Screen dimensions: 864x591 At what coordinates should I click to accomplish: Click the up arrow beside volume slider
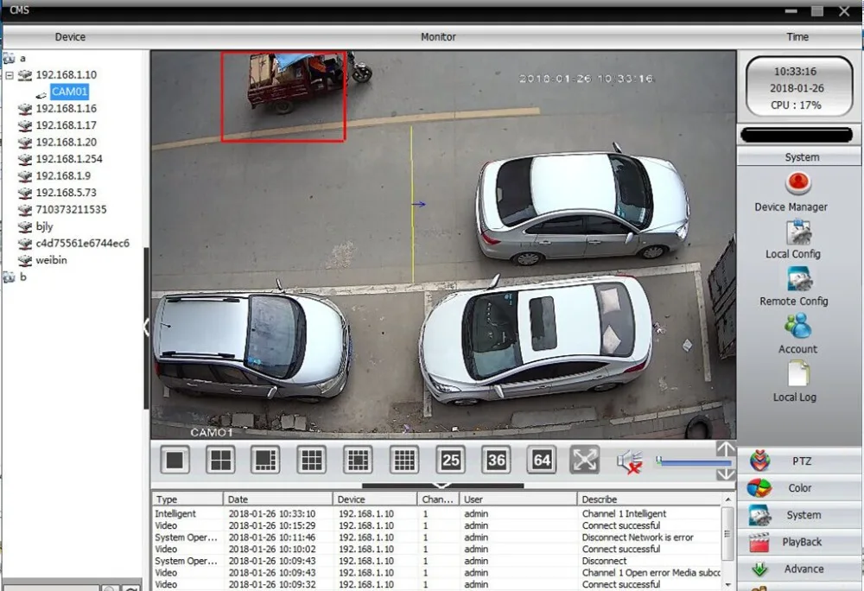(x=726, y=449)
